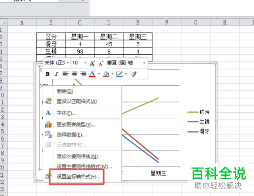Center text using mini toolbar
This screenshot has width=254, height=196.
pyautogui.click(x=74, y=74)
